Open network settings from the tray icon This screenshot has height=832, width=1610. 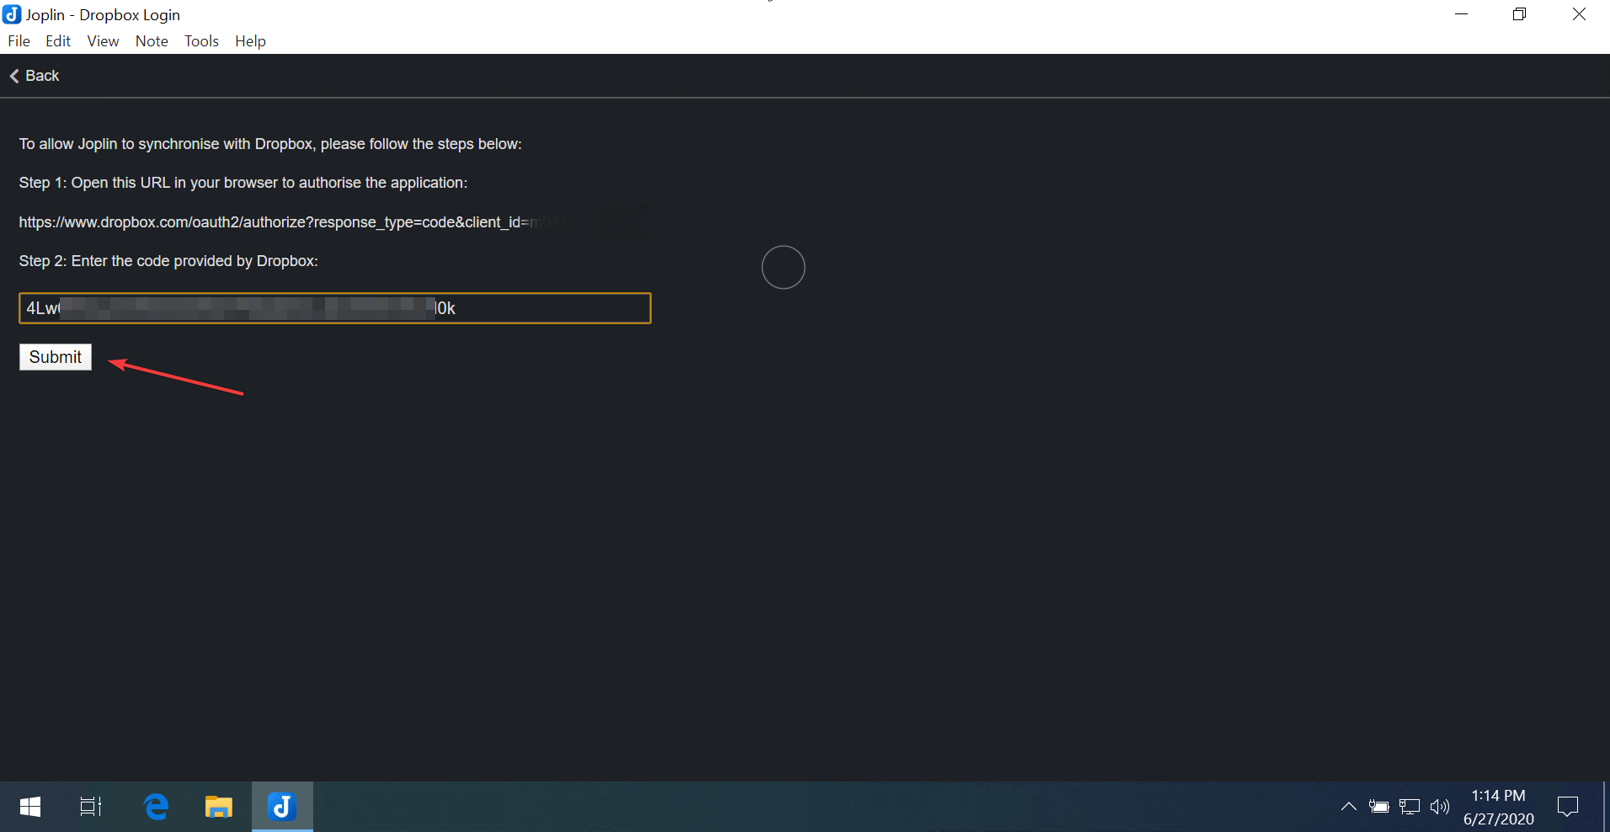pyautogui.click(x=1409, y=806)
